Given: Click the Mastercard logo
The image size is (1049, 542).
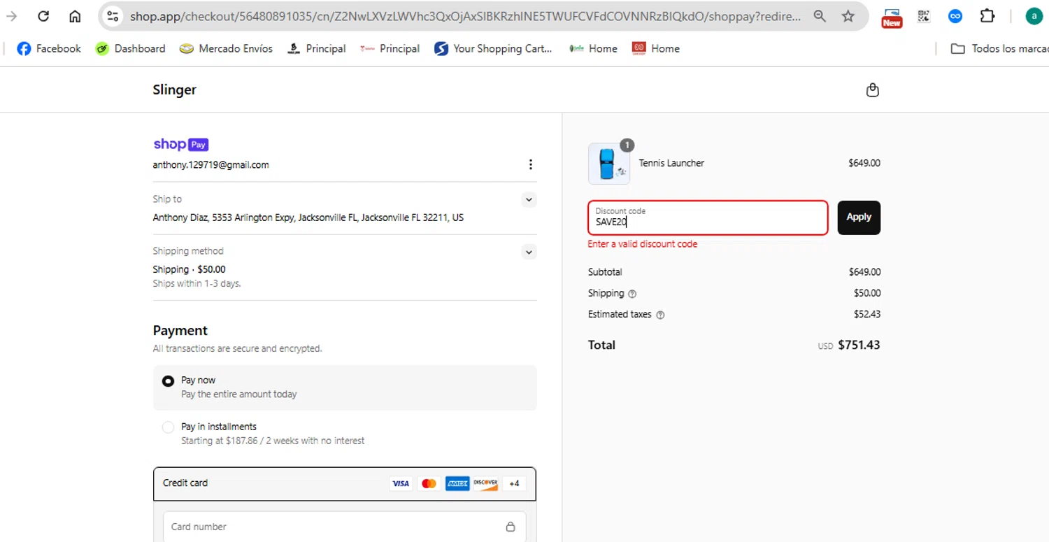Looking at the screenshot, I should (429, 483).
